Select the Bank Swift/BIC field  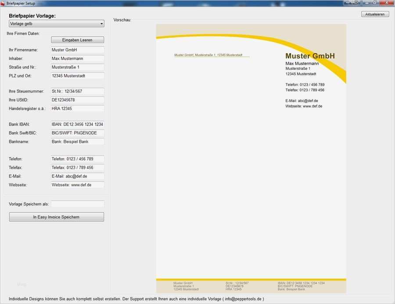[x=77, y=133]
